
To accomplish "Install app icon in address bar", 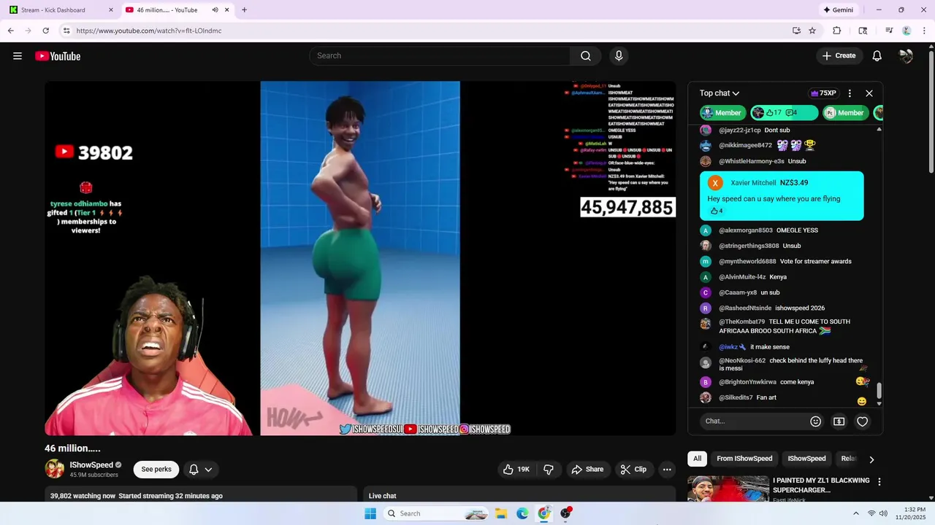I will click(x=796, y=31).
